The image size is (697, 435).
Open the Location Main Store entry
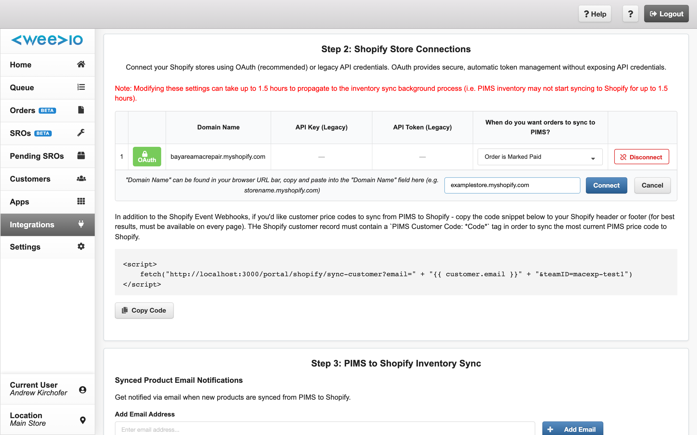[x=48, y=420]
